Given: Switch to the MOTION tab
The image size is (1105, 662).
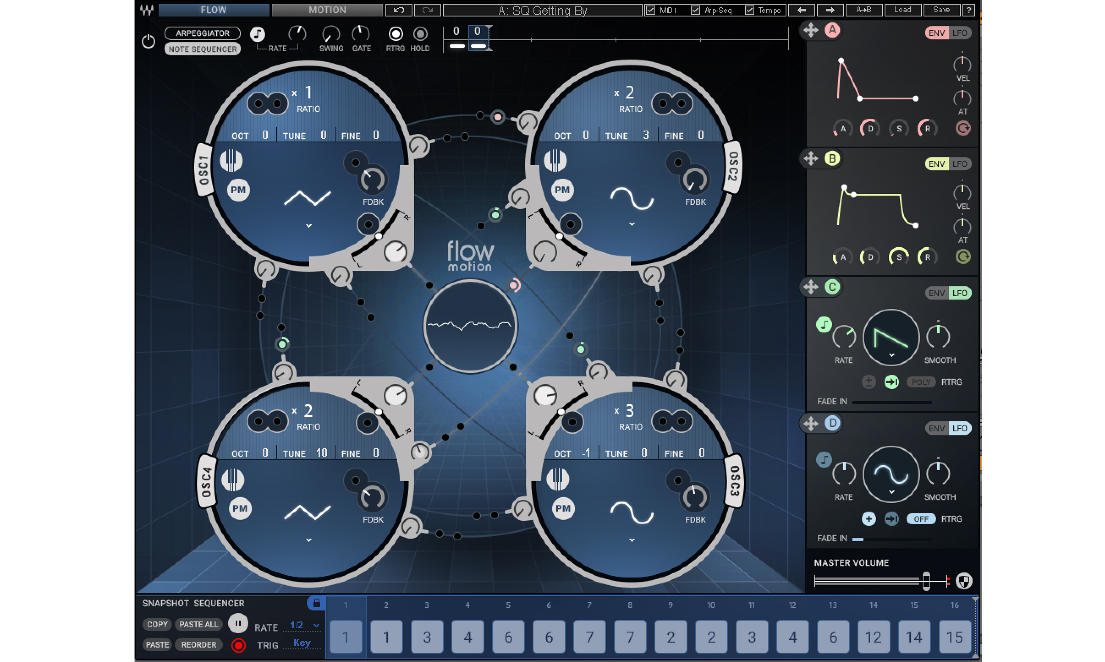Looking at the screenshot, I should [x=327, y=10].
